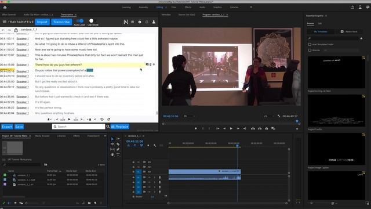371x209 pixels.
Task: Click the Replace button
Action: (120, 127)
